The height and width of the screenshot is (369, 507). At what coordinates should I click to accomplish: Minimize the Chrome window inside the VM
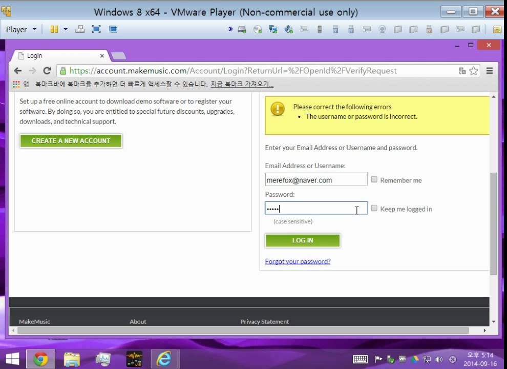pos(457,46)
